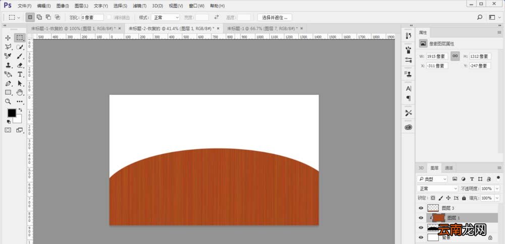Select the Type tool
This screenshot has width=505, height=244.
(x=20, y=74)
